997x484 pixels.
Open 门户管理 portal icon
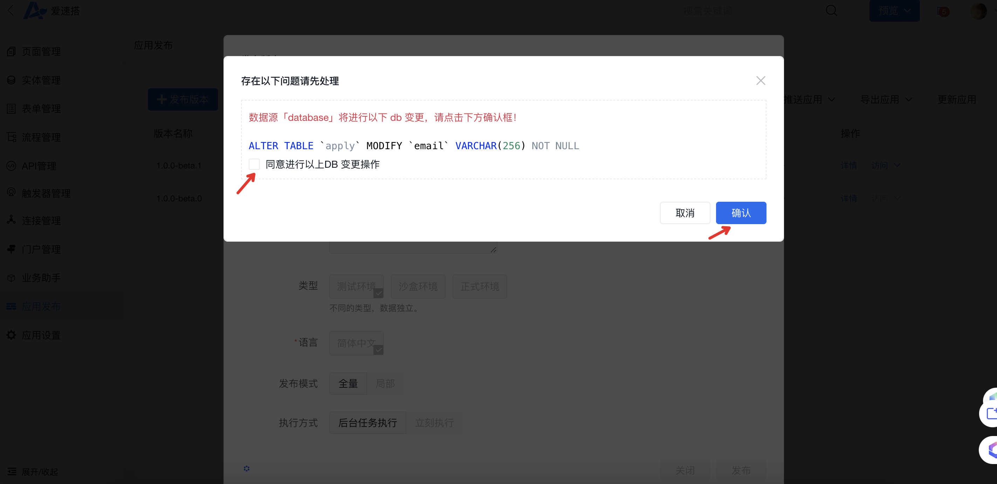11,249
